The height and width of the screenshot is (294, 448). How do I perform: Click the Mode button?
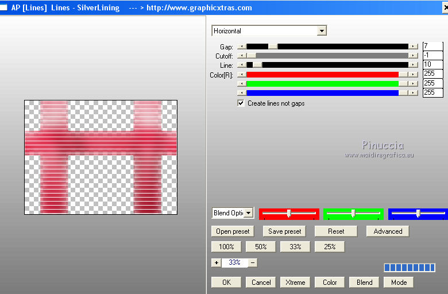click(399, 283)
